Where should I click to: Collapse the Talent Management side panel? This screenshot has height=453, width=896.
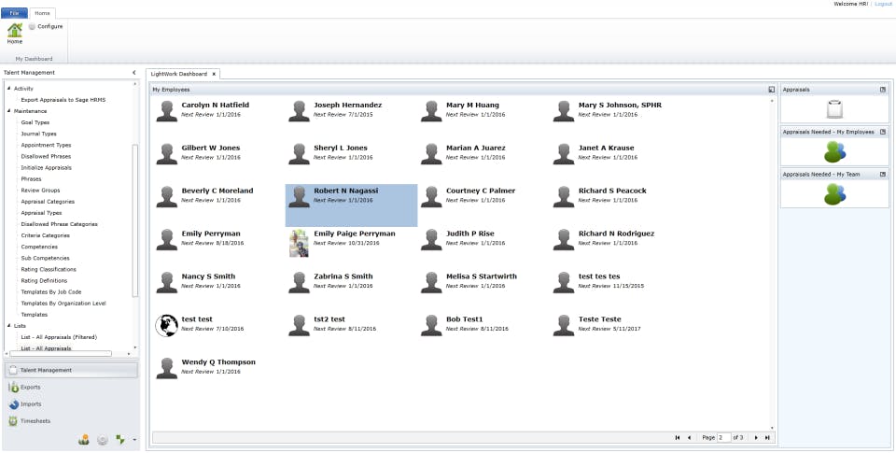click(134, 73)
